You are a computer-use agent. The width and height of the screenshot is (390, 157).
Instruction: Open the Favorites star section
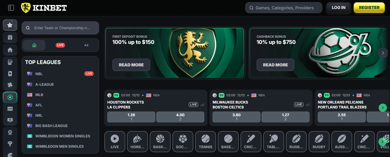pos(10,25)
